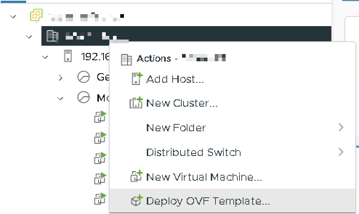Click the host server icon beside 192.16
This screenshot has width=359, height=214.
click(68, 56)
